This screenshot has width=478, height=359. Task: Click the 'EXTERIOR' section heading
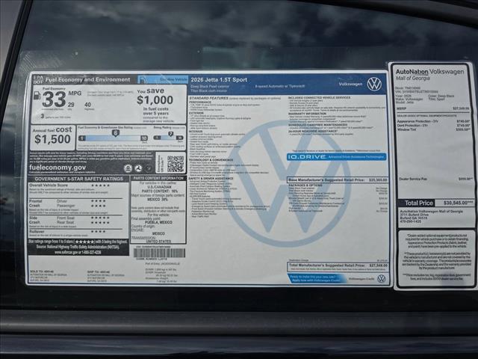[196, 113]
